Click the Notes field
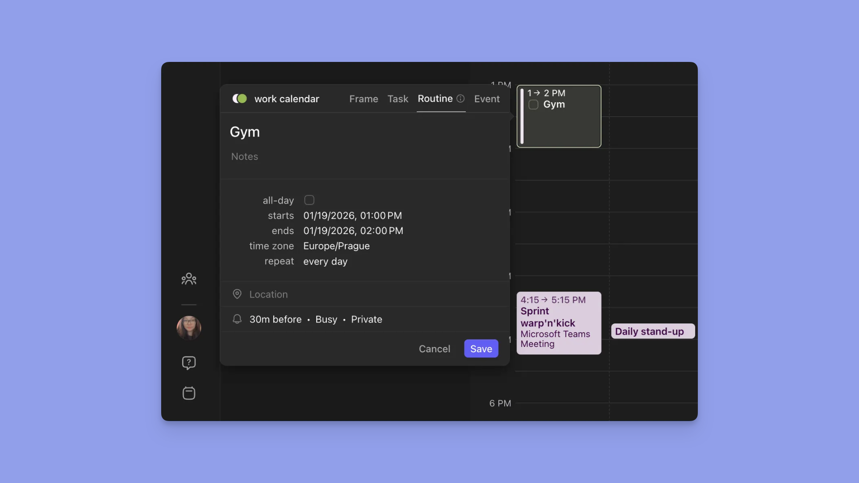The image size is (859, 483). 364,157
